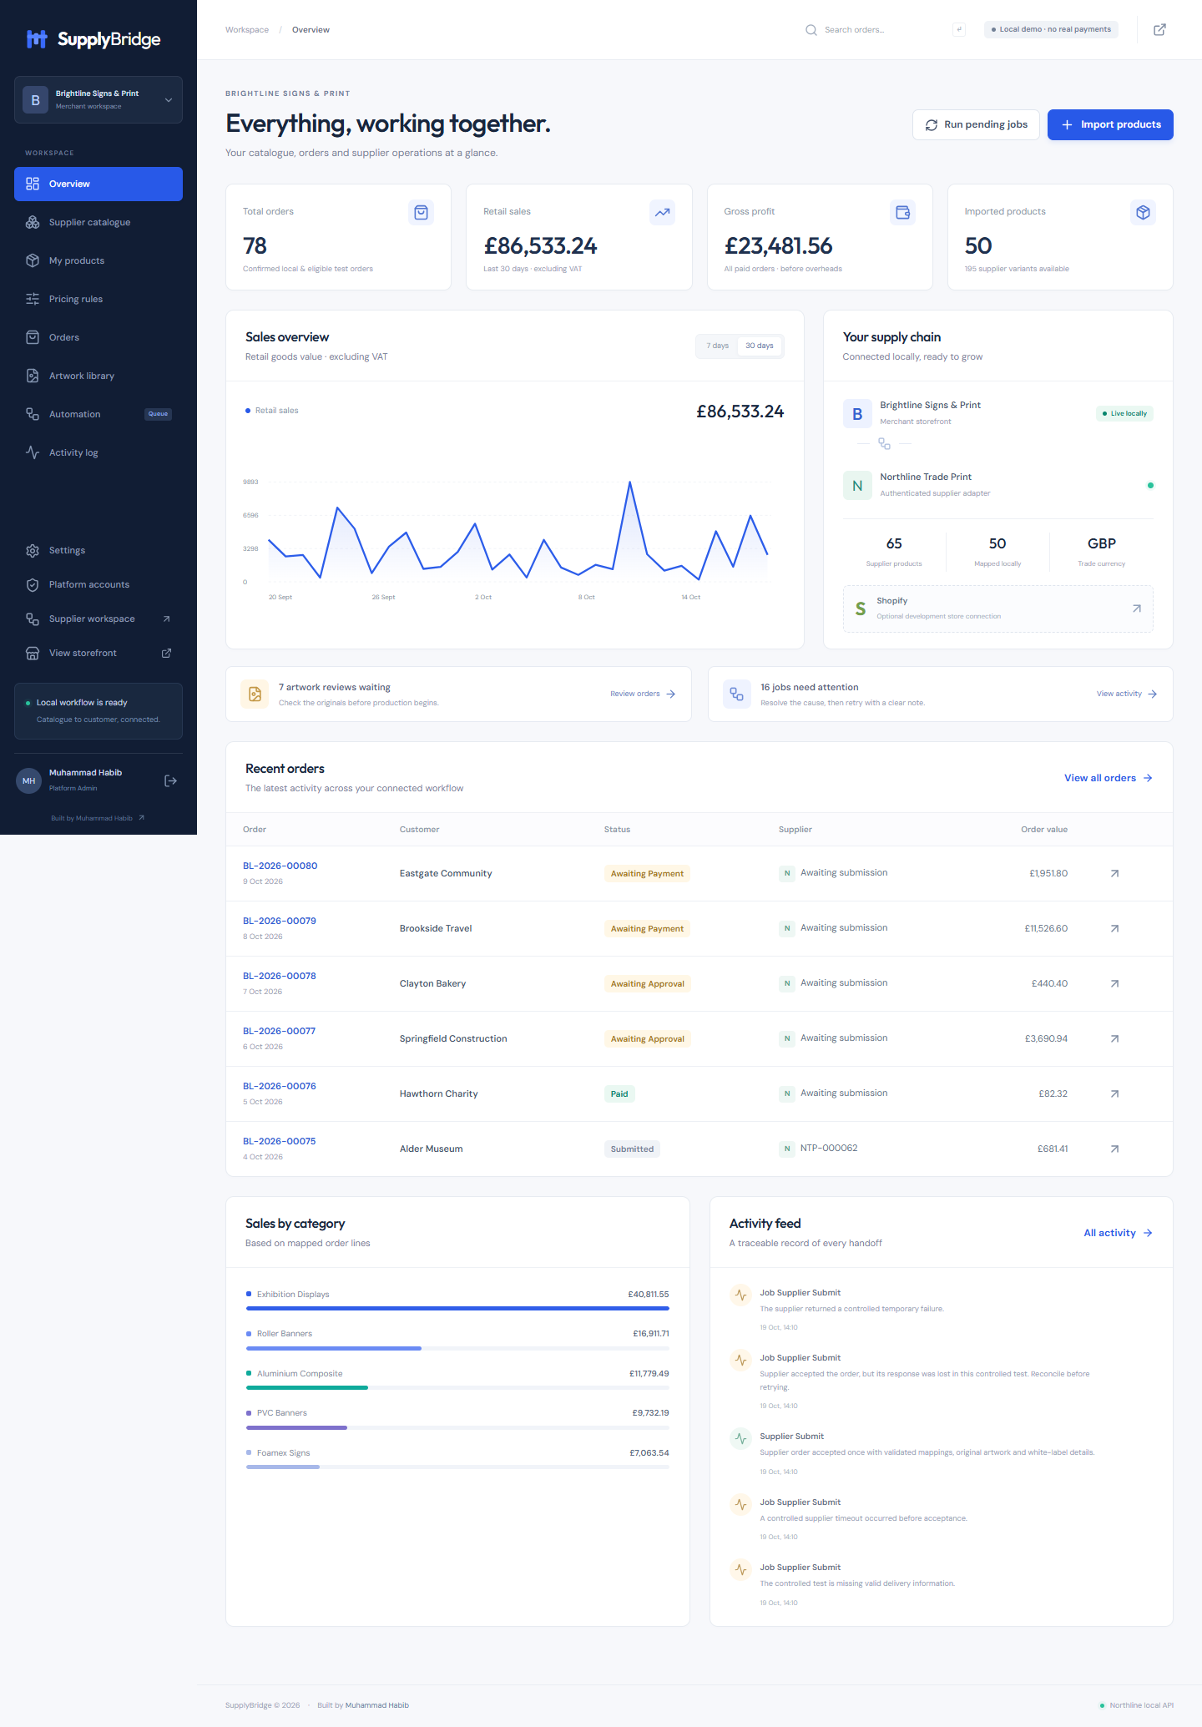The image size is (1202, 1727).
Task: Click the artwork reviews image icon
Action: click(255, 694)
